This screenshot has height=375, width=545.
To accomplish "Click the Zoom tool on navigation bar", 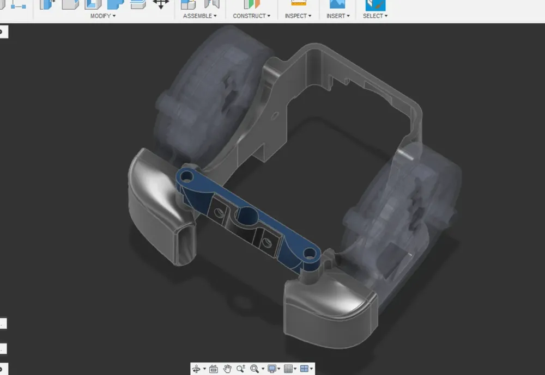I will pos(240,368).
